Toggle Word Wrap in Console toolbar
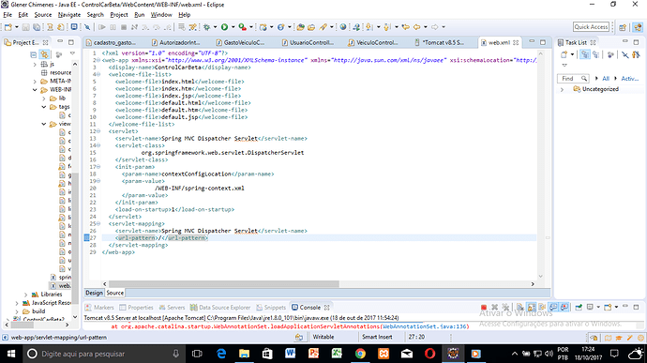 point(542,308)
